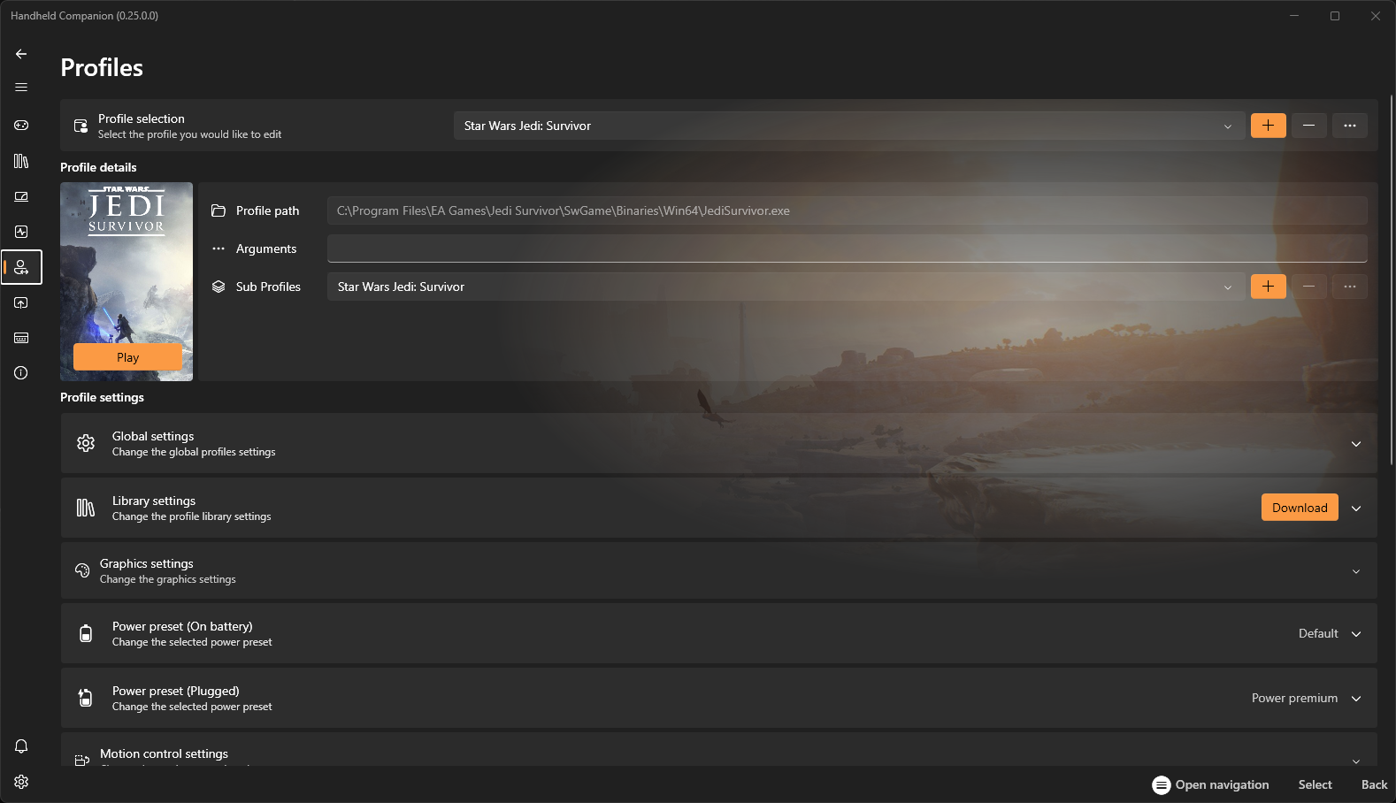Viewport: 1396px width, 803px height.
Task: Click the Arguments input field
Action: click(x=847, y=249)
